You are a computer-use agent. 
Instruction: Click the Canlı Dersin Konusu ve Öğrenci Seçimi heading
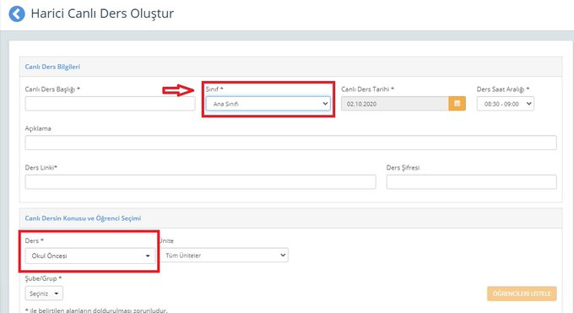(83, 219)
